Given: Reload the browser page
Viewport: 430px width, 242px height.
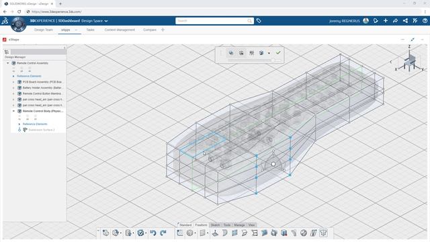Looking at the screenshot, I should click(x=19, y=11).
